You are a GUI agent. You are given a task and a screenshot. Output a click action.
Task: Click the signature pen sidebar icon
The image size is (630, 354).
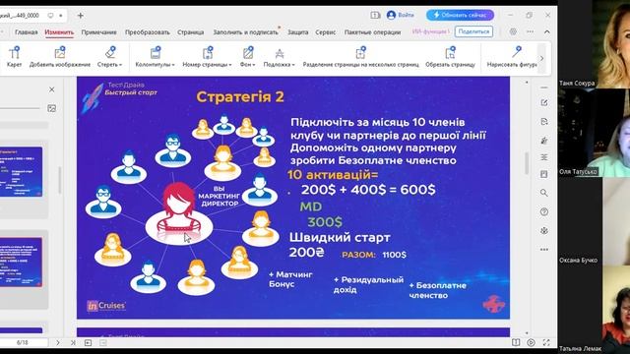click(x=544, y=140)
